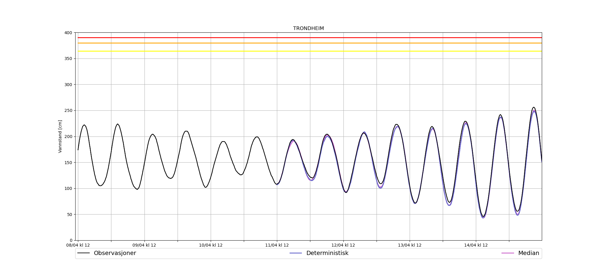
Task: Select the Observasjoner legend label
Action: (115, 253)
